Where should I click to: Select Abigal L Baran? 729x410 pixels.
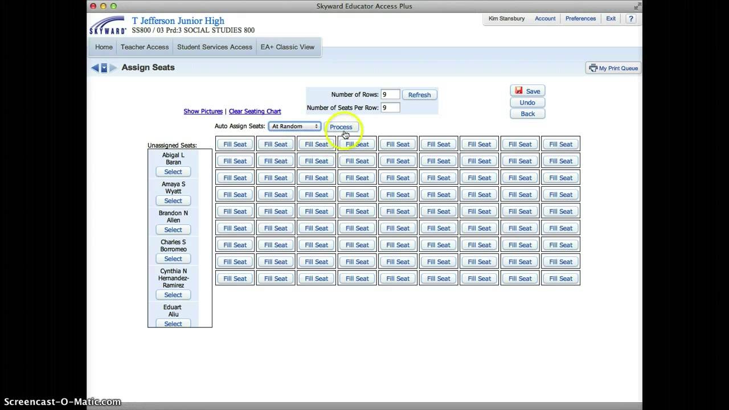click(173, 172)
